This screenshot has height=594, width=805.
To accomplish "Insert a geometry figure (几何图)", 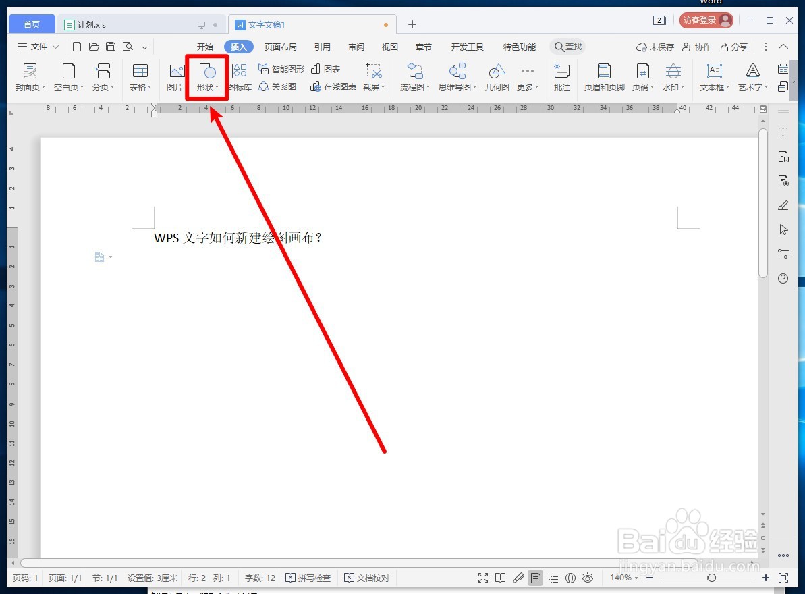I will (x=497, y=78).
